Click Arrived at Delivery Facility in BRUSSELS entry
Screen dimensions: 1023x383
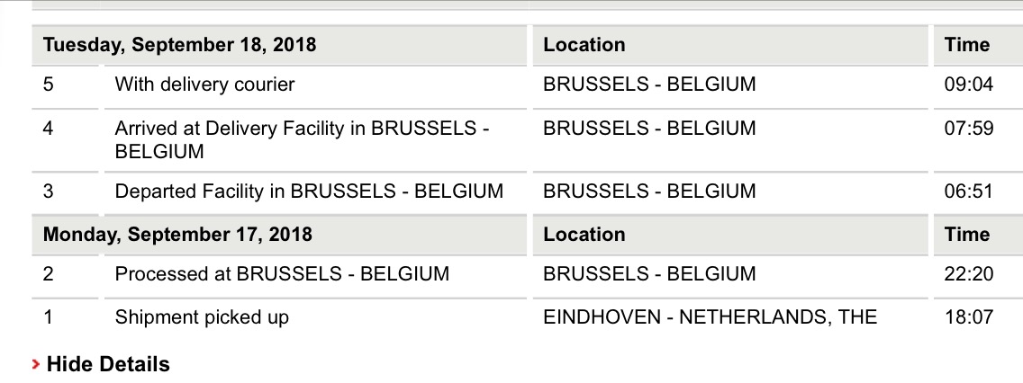[302, 140]
